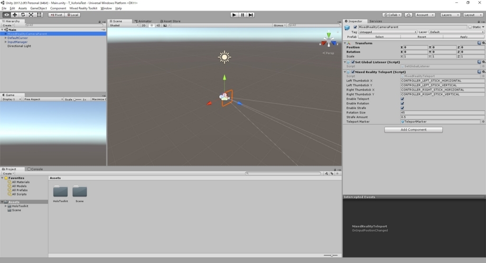Select the Rotate tool
The image size is (486, 263).
pyautogui.click(x=23, y=15)
